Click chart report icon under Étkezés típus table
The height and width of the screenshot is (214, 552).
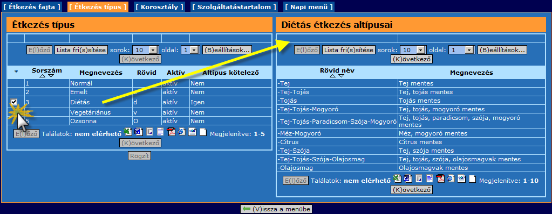(x=149, y=132)
